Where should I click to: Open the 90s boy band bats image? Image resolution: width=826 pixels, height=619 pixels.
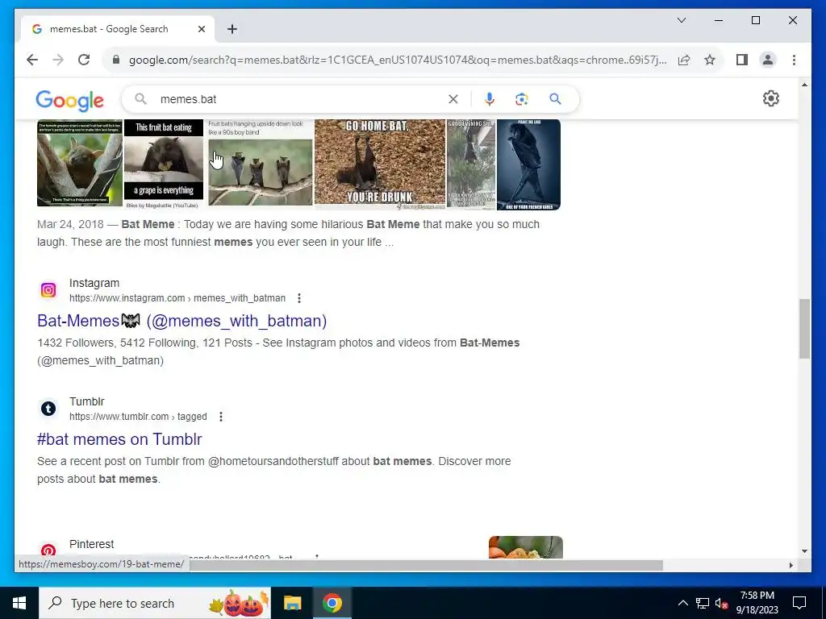tap(261, 163)
